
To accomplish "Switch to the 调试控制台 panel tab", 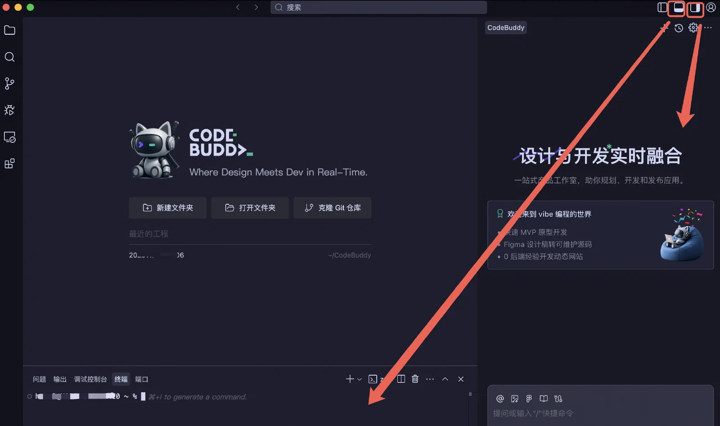I will tap(90, 379).
